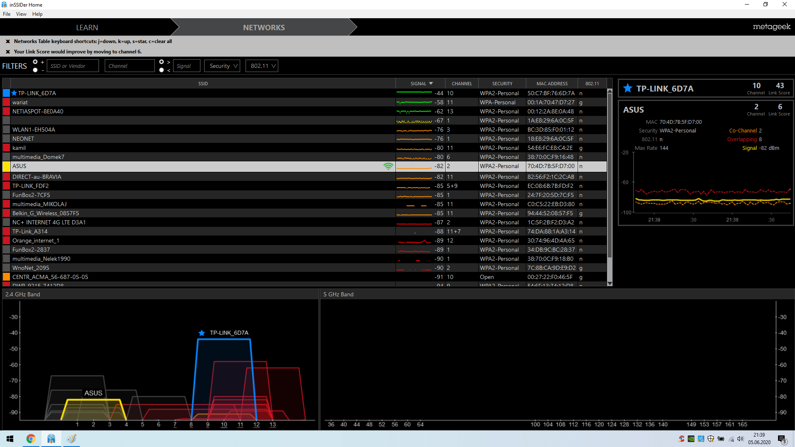Select the NEONET network row
This screenshot has height=447, width=795.
(x=305, y=139)
